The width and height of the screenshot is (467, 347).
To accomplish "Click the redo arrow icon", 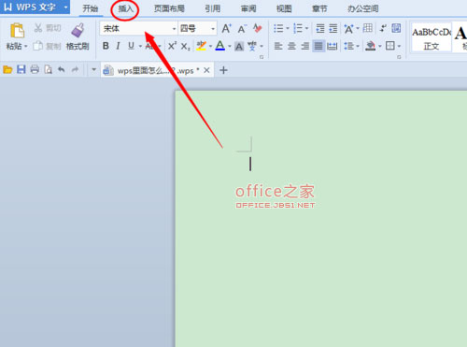I will [75, 69].
